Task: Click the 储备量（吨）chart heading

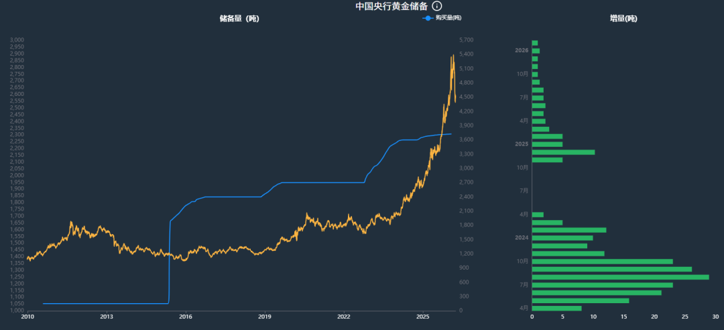Action: point(239,19)
